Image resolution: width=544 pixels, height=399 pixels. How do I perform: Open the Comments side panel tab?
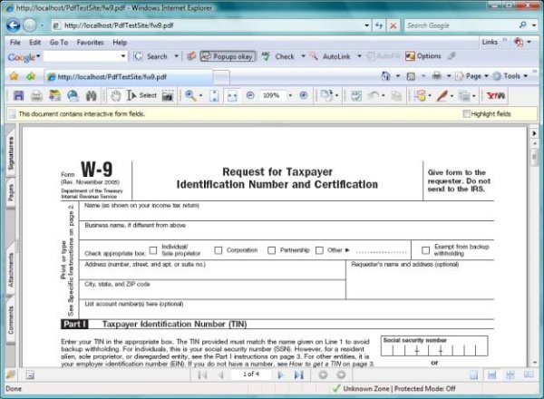coord(11,320)
